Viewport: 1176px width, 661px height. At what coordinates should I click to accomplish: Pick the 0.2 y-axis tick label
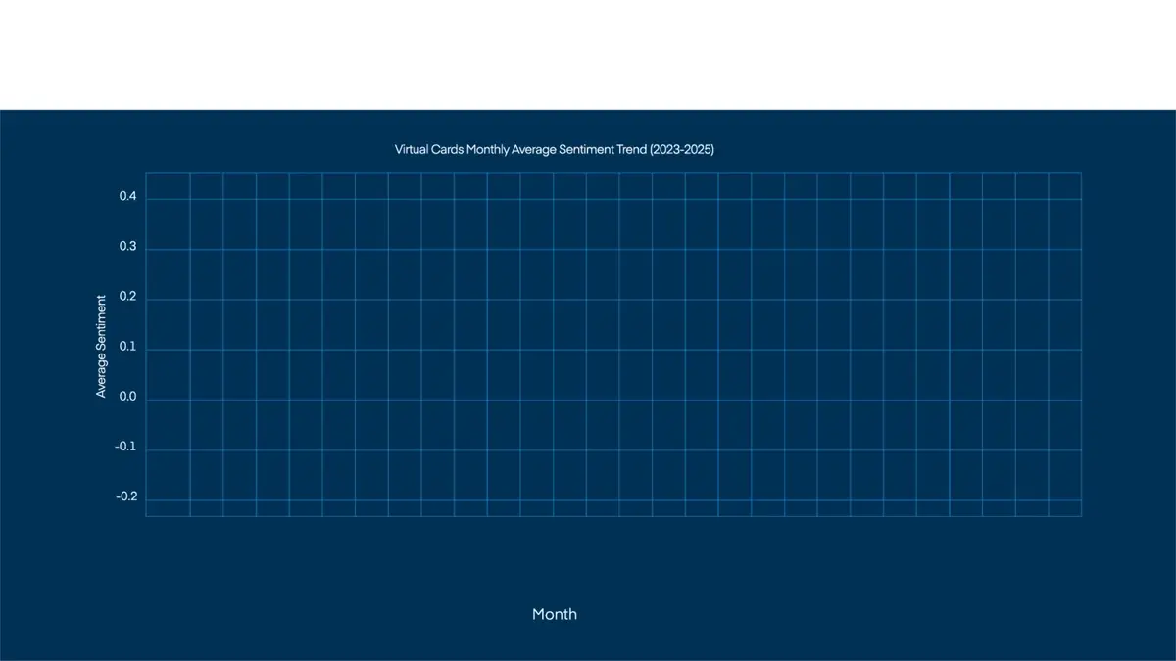pyautogui.click(x=127, y=298)
